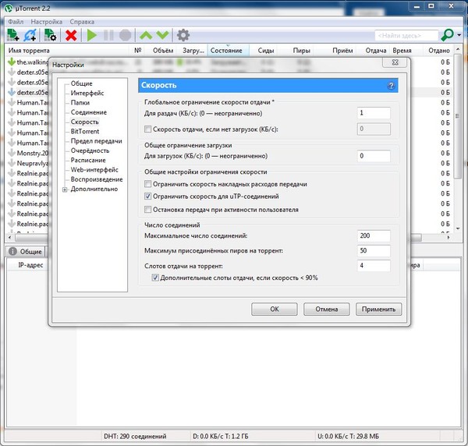Viewport: 468px width, 446px height.
Task: Click the search box Найти здесь
Action: tap(406, 36)
